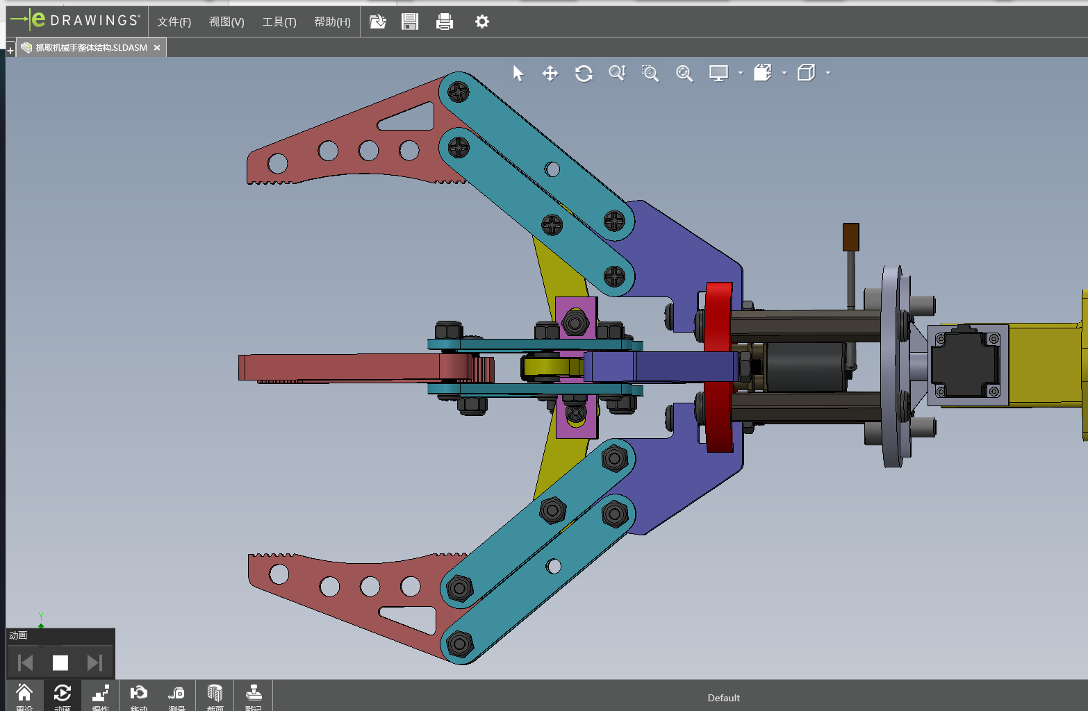Stop the animation playback
Image resolution: width=1088 pixels, height=711 pixels.
pyautogui.click(x=60, y=663)
